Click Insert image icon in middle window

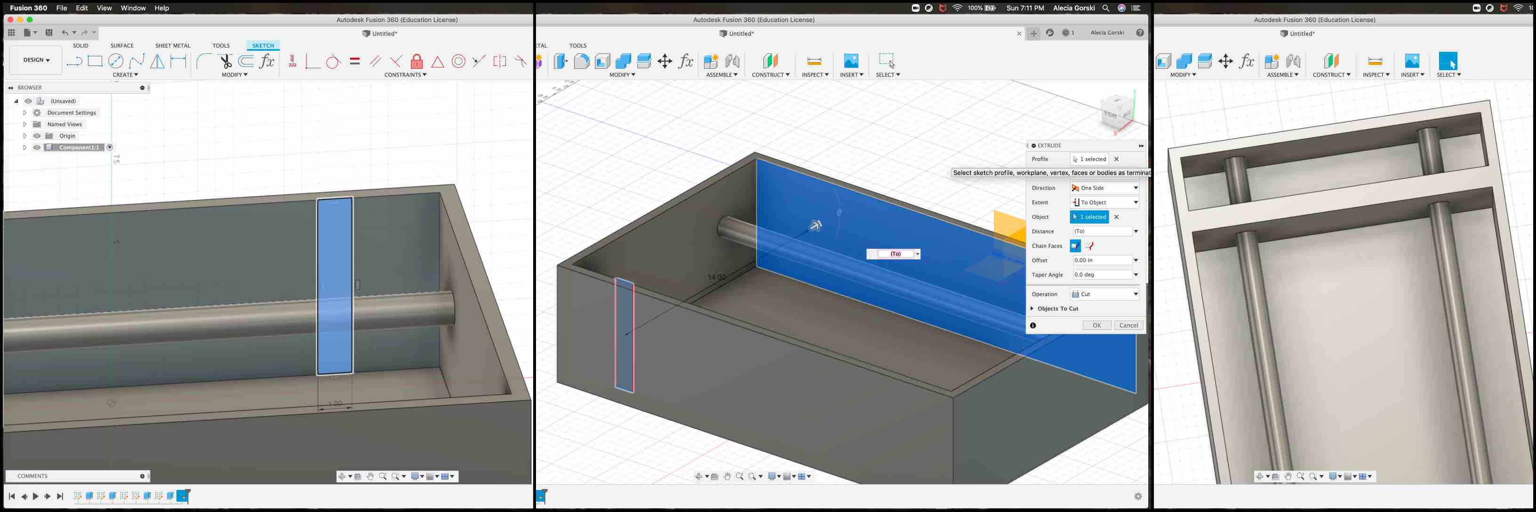coord(851,61)
